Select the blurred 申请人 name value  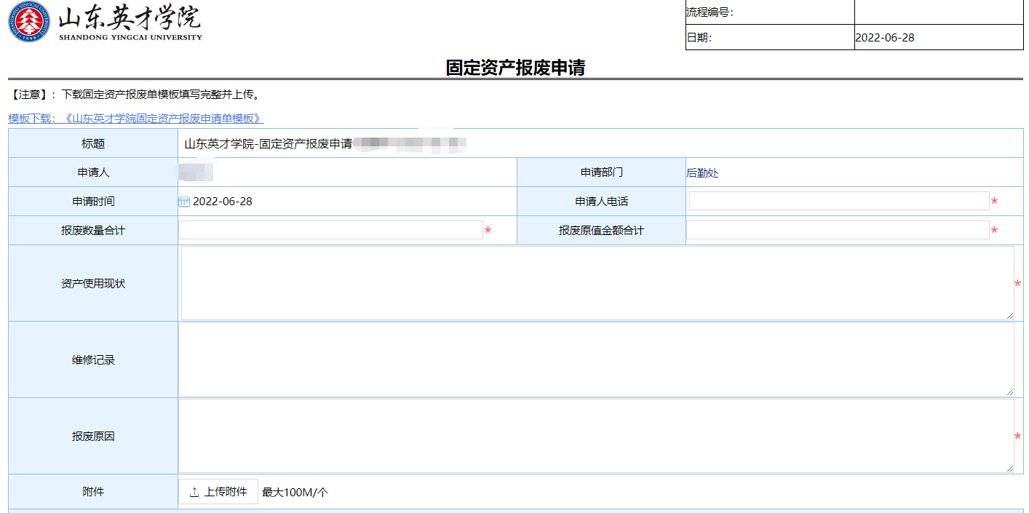click(x=195, y=173)
